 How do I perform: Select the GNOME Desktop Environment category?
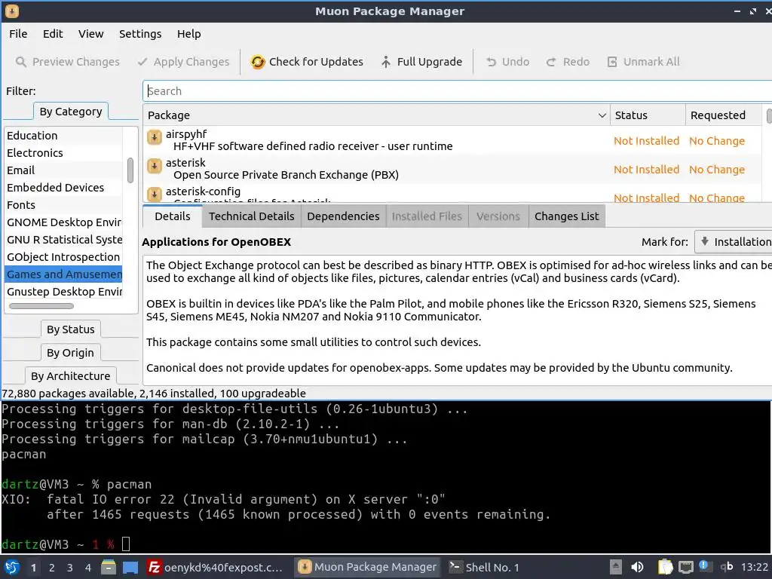point(63,222)
